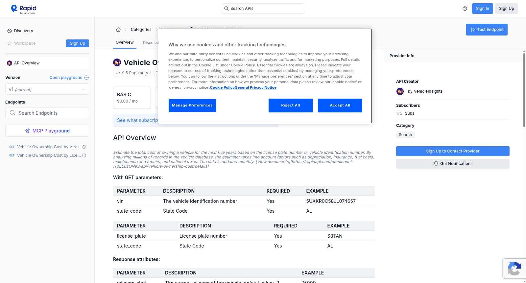
Task: Switch to the Overview tab
Action: pos(125,42)
